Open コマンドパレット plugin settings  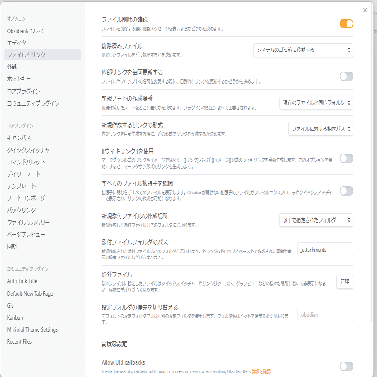[x=42, y=162]
